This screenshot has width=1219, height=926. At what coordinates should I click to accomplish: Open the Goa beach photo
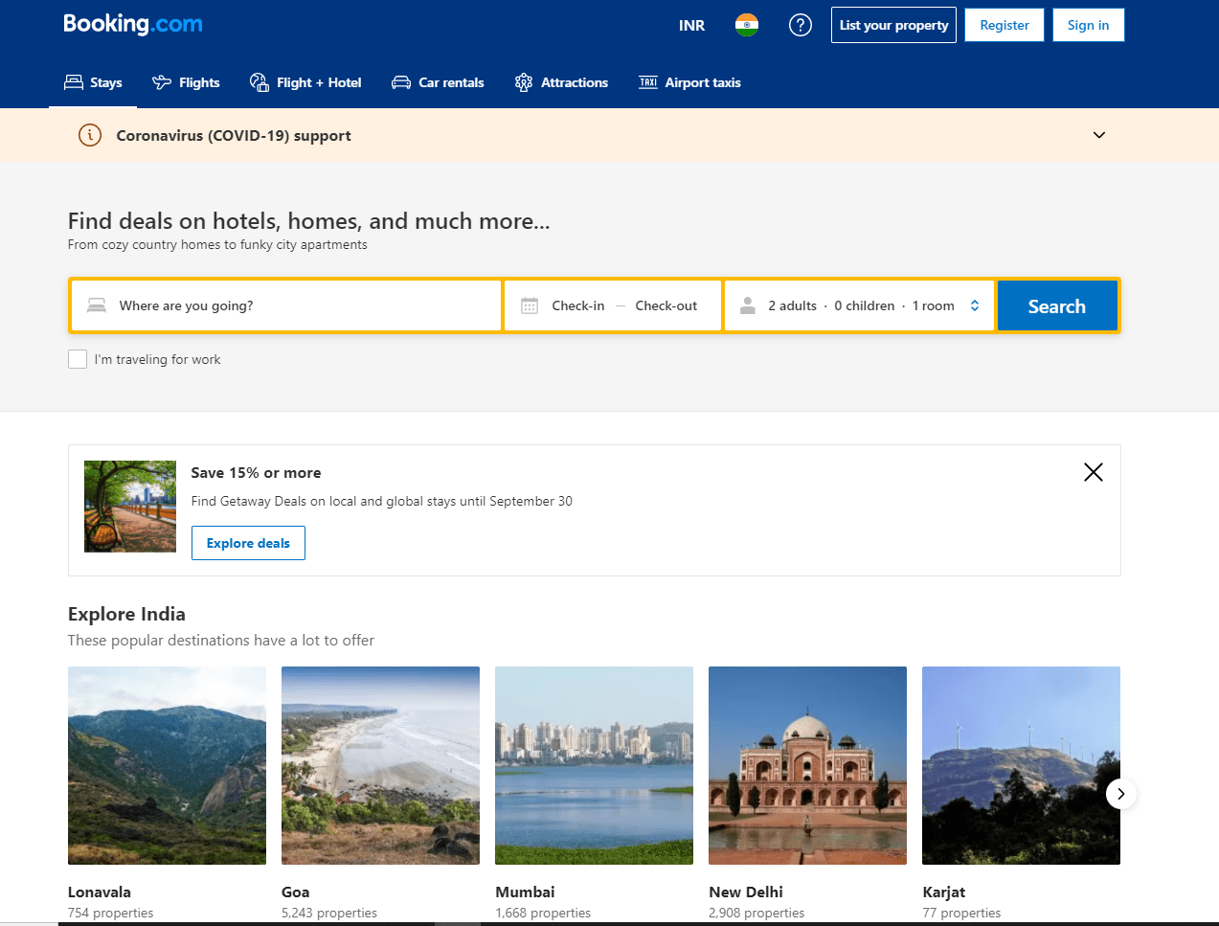[380, 765]
